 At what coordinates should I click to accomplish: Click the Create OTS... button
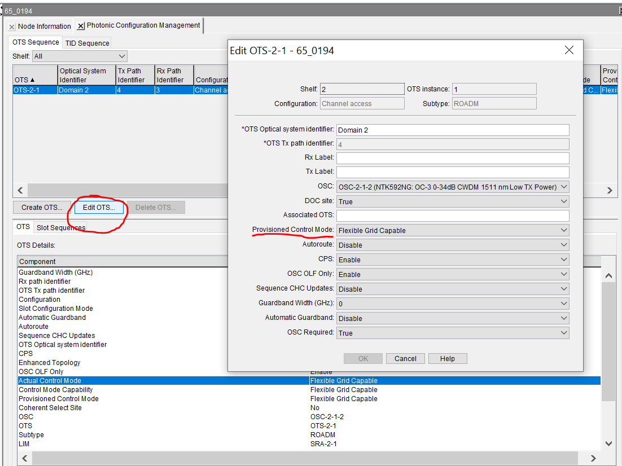pos(42,208)
